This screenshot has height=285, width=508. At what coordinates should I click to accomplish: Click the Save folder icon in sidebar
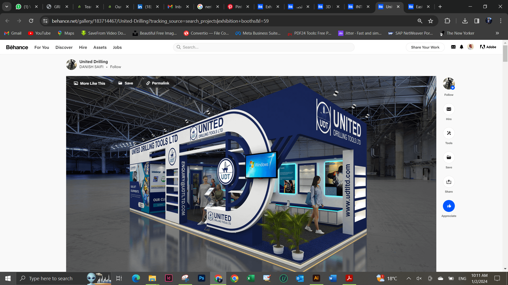(x=449, y=158)
